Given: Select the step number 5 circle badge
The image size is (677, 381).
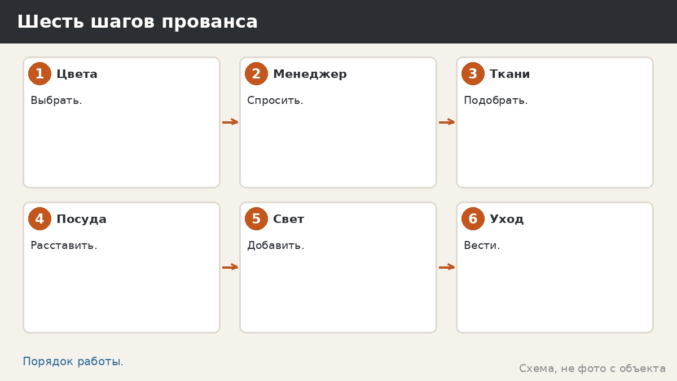Looking at the screenshot, I should coord(256,219).
